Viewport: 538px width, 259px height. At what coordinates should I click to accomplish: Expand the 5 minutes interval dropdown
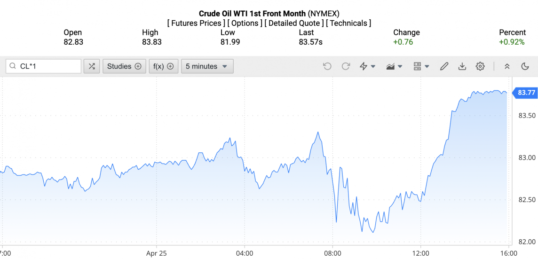pos(207,66)
